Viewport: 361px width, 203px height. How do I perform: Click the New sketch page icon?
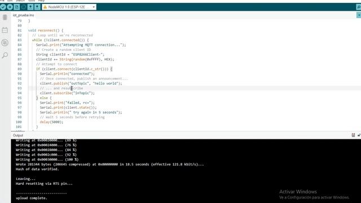17,7
